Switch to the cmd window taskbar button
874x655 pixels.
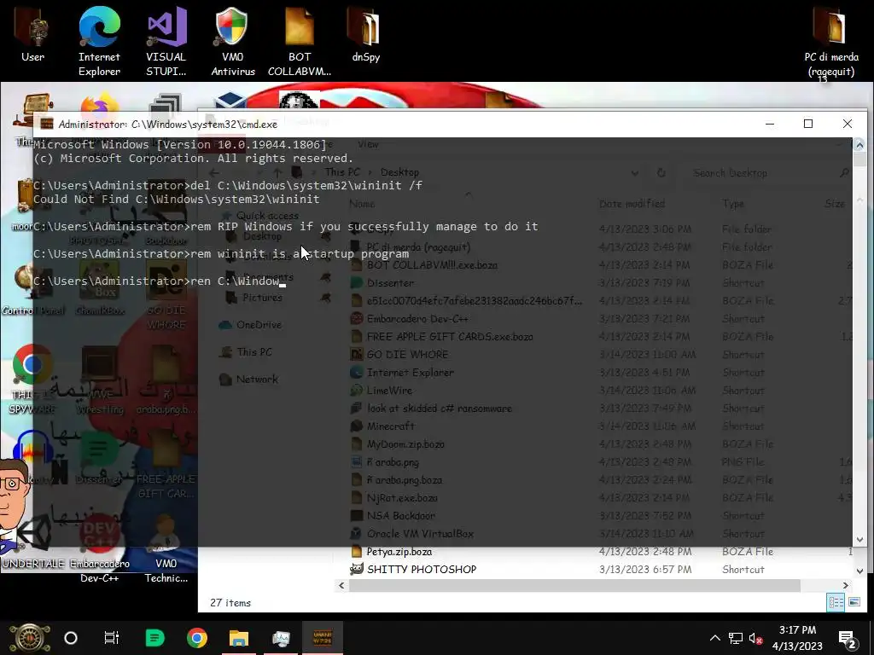(323, 638)
